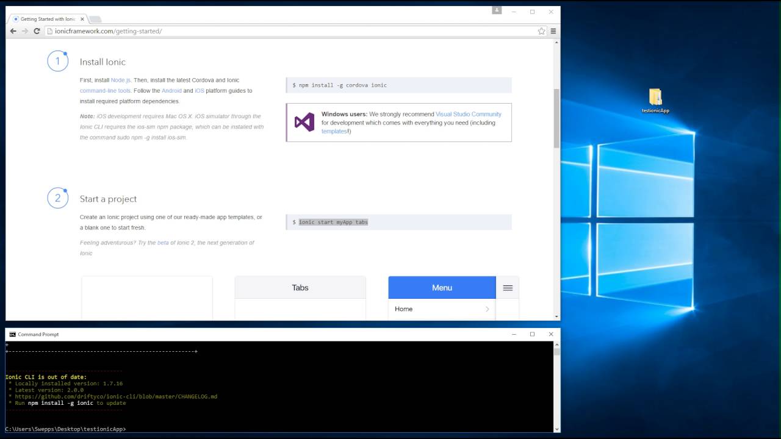Select the Menu template preview header

tap(442, 288)
